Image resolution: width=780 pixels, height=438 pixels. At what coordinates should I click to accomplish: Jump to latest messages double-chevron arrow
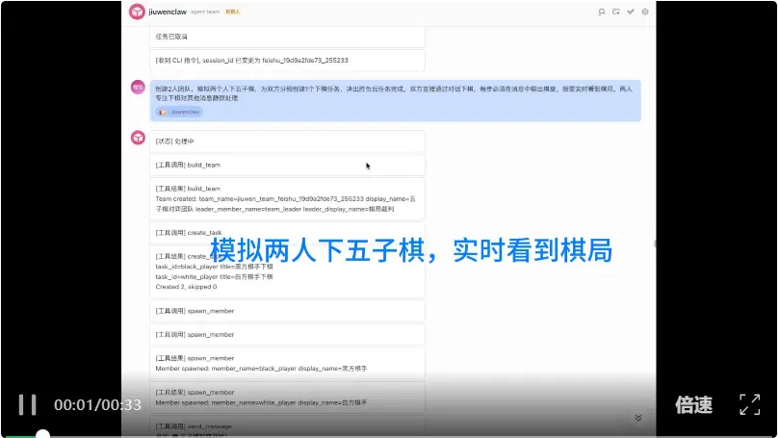tap(638, 418)
